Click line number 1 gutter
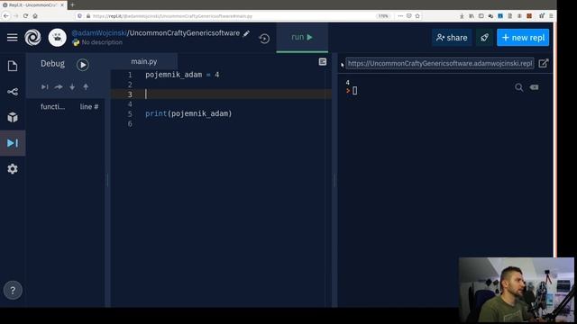 130,75
